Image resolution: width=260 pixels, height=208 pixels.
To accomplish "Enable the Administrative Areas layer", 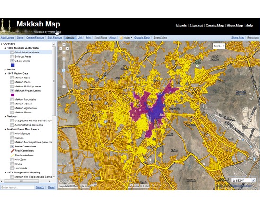I will [12, 52].
